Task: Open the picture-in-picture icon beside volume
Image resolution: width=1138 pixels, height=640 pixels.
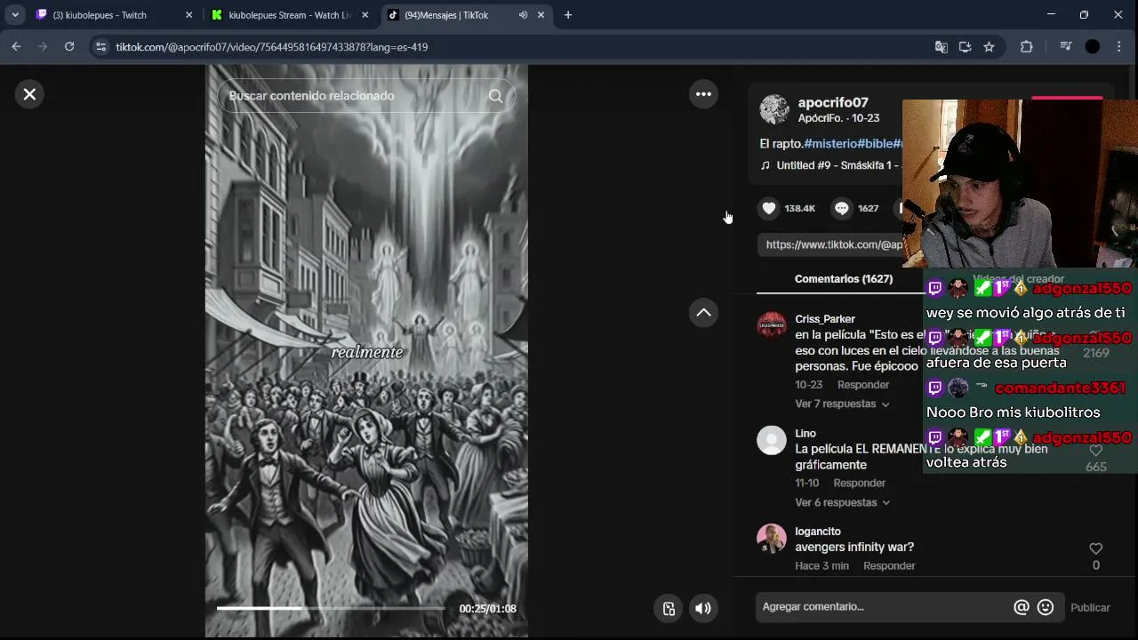Action: [x=669, y=609]
